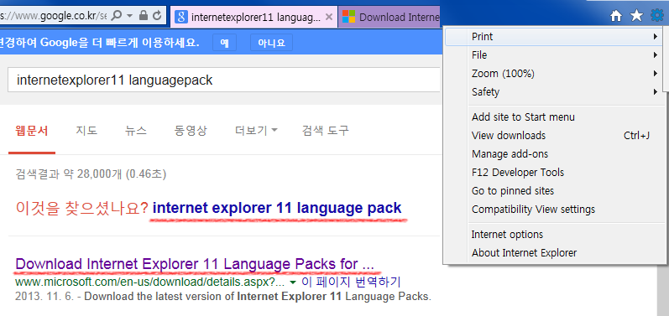Open Internet options
Viewport: 669px width, 316px height.
(x=553, y=234)
